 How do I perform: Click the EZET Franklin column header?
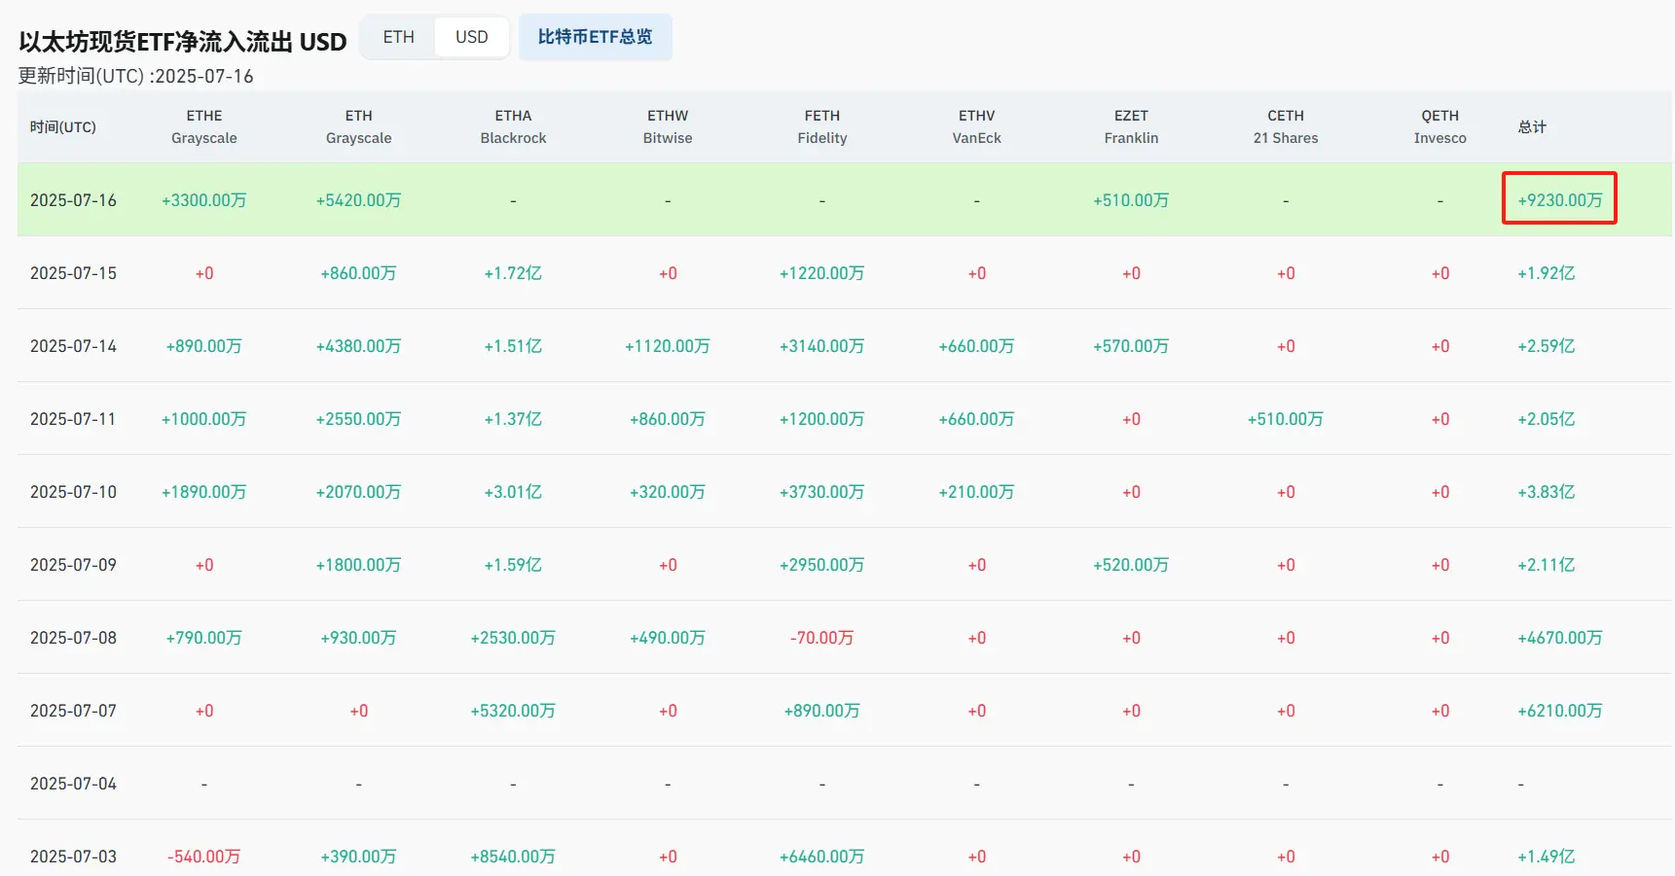[1131, 126]
